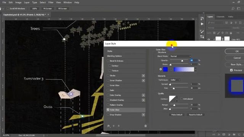
Task: Move effect up arrow in Layer Style
Action: pos(114,126)
